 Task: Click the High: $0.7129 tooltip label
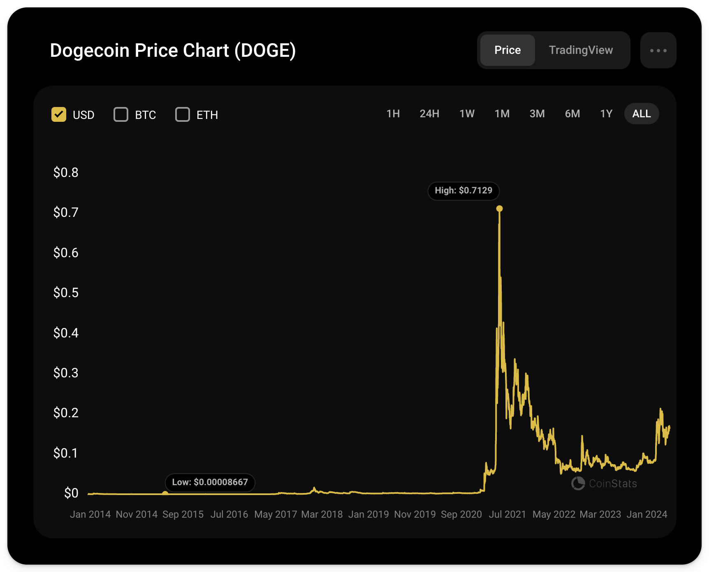(463, 191)
